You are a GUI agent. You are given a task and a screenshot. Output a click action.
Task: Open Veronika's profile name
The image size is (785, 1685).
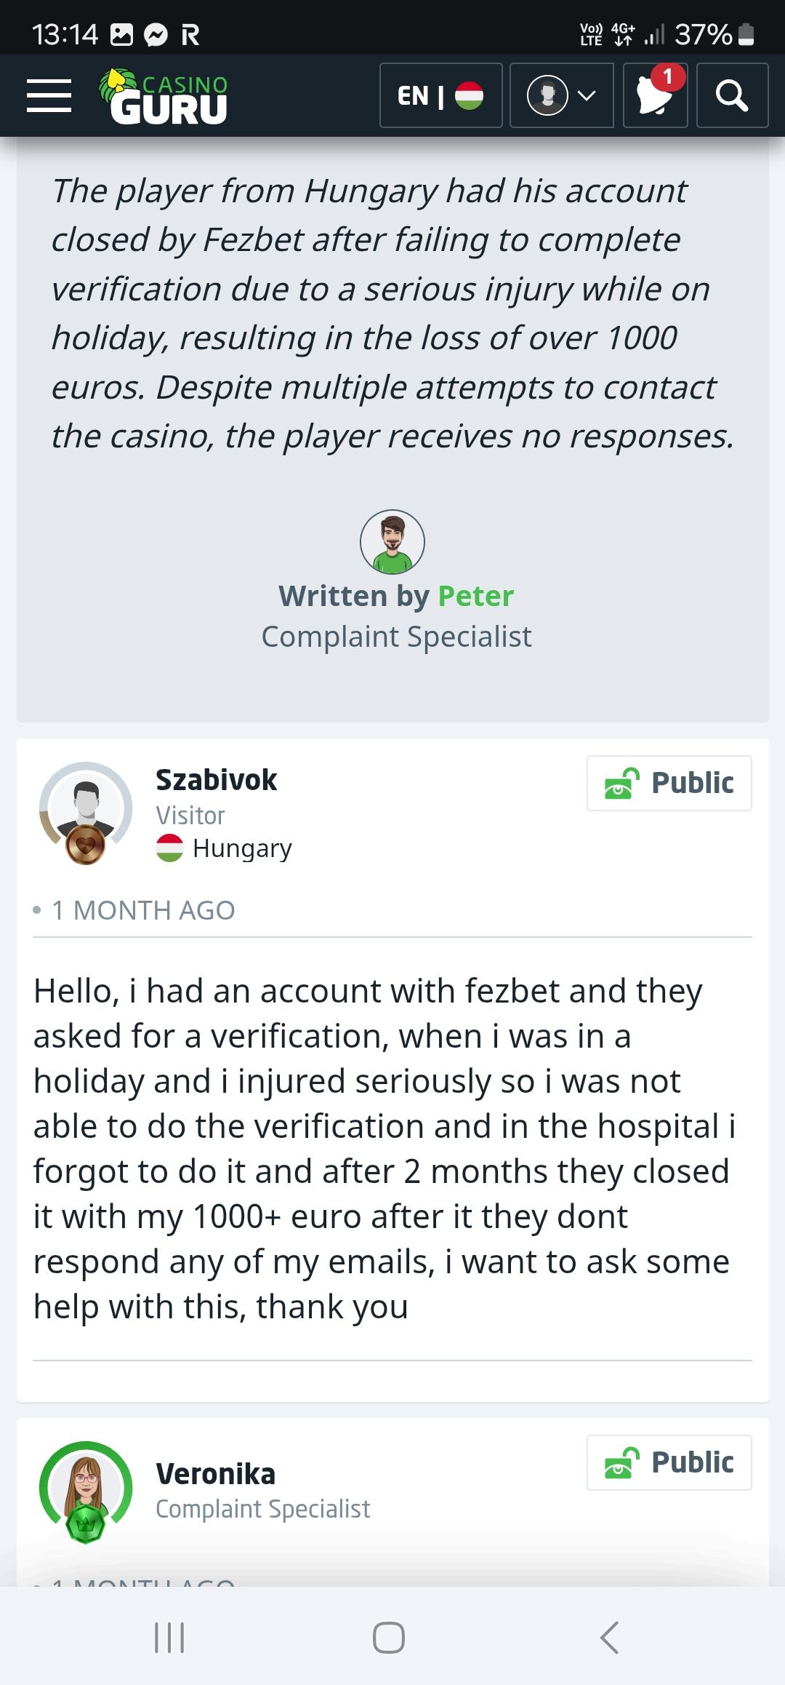pos(215,1474)
